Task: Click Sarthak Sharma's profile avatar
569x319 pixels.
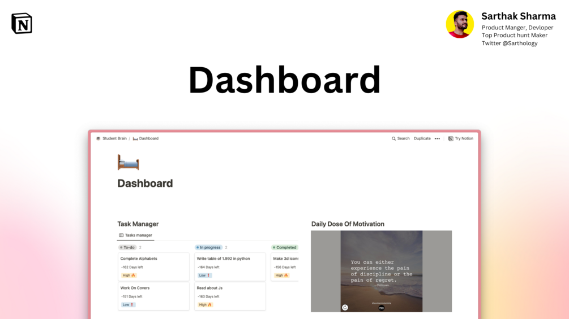Action: click(x=460, y=24)
